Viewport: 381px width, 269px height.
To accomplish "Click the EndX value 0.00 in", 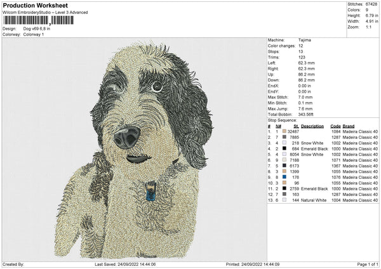I will click(x=304, y=86).
